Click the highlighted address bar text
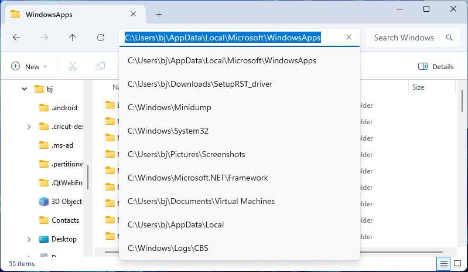This screenshot has height=272, width=468. (x=223, y=38)
